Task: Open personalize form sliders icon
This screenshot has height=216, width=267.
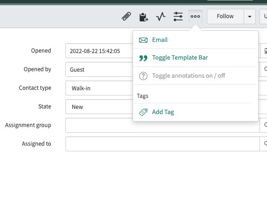Action: click(178, 16)
